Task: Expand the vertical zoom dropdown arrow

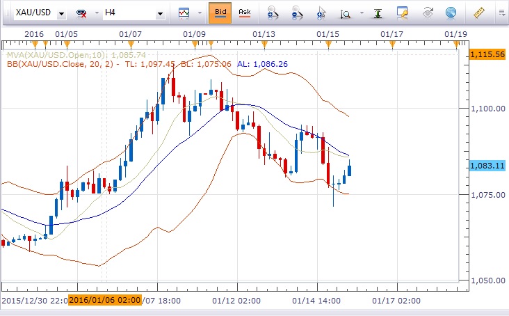Action: [362, 13]
